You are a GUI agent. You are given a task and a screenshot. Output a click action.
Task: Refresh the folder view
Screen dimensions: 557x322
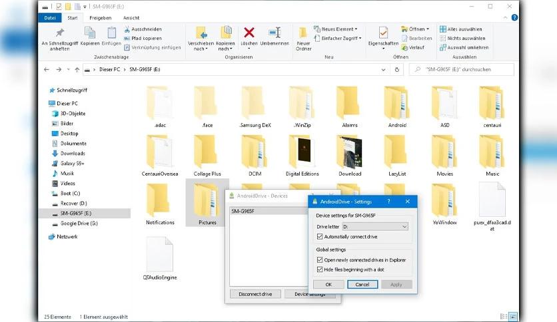point(397,69)
